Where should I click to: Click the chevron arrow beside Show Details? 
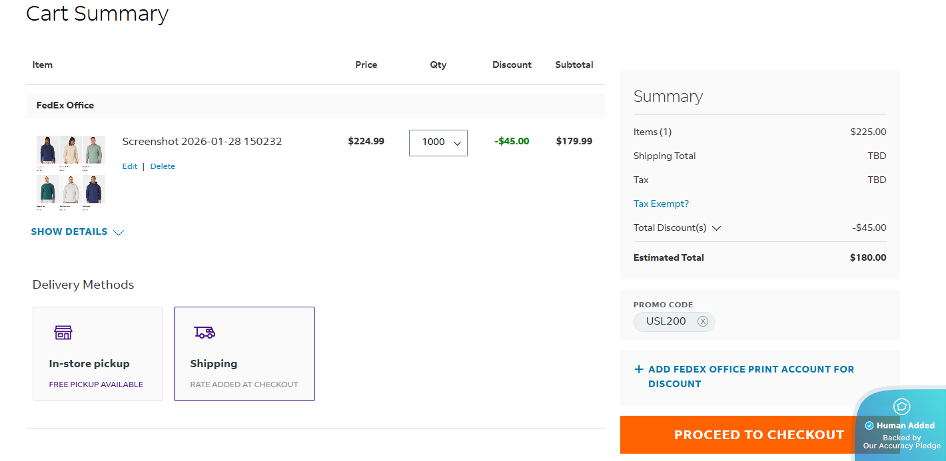119,232
